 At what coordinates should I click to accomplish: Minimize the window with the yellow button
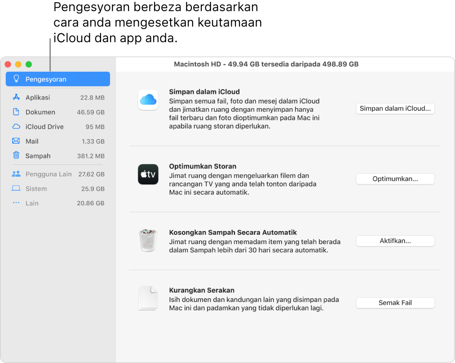pos(18,64)
